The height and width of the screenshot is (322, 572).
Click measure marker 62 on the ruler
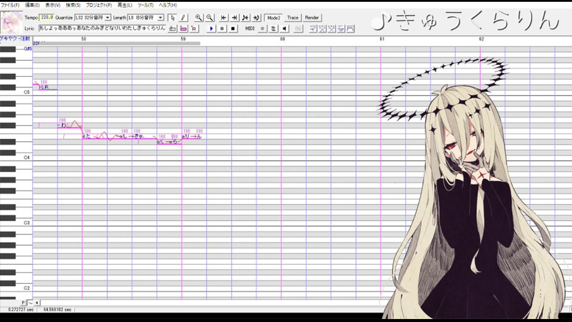point(481,39)
